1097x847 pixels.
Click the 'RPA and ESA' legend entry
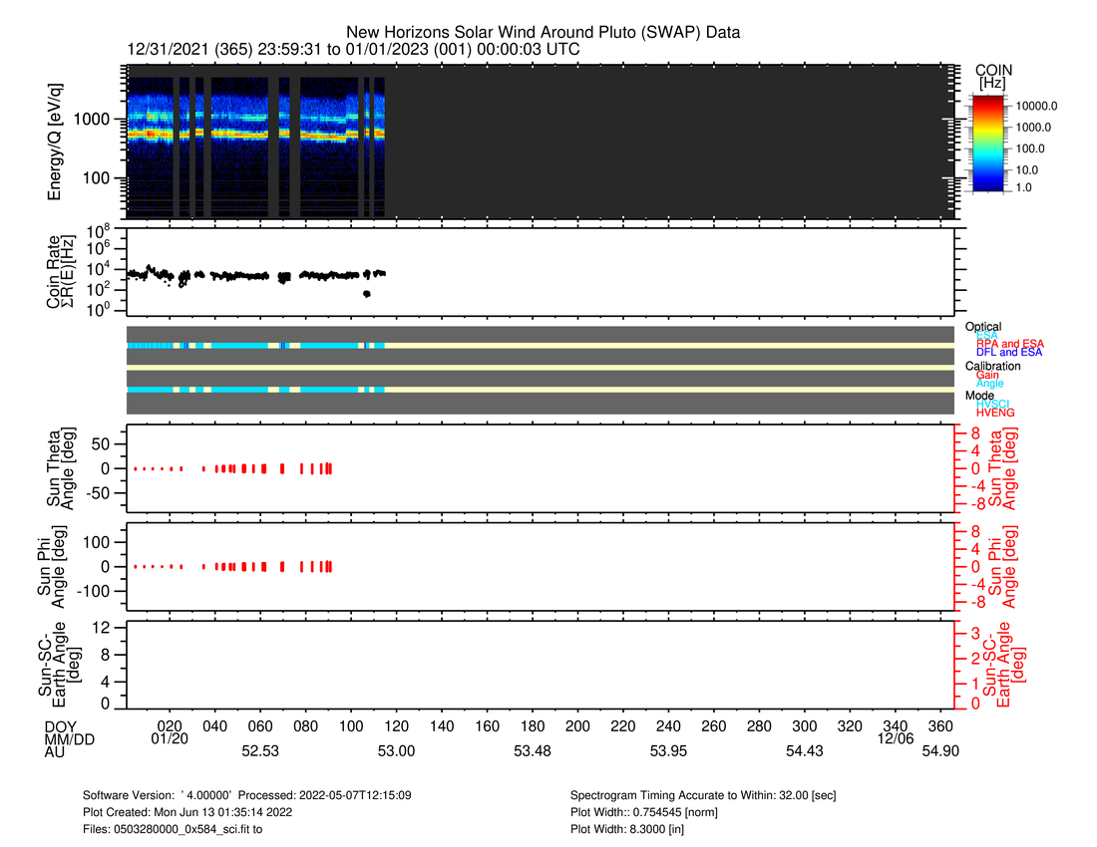[x=1009, y=344]
